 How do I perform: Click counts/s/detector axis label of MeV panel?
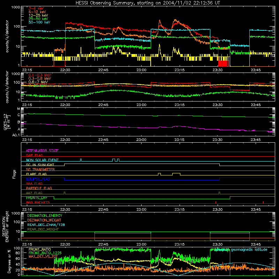(x=7, y=87)
